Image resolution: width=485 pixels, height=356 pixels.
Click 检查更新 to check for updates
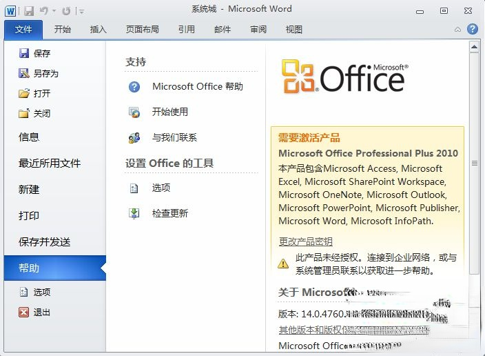tap(169, 213)
